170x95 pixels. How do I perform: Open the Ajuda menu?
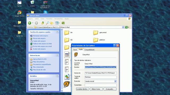pyautogui.click(x=67, y=19)
